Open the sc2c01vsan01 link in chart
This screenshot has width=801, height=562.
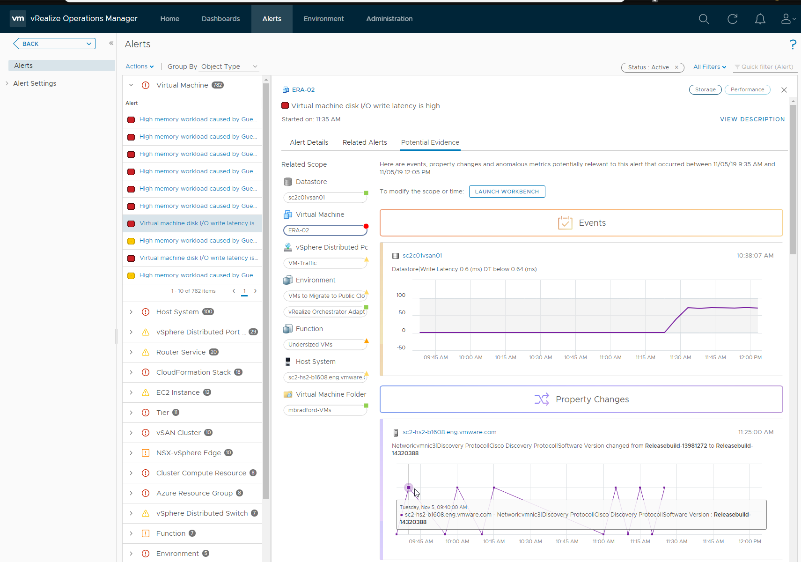pyautogui.click(x=422, y=256)
